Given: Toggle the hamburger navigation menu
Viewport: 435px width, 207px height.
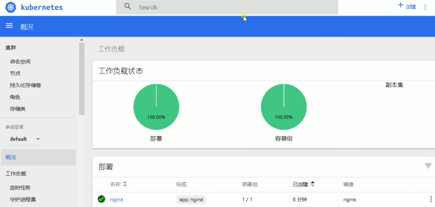Looking at the screenshot, I should click(9, 26).
